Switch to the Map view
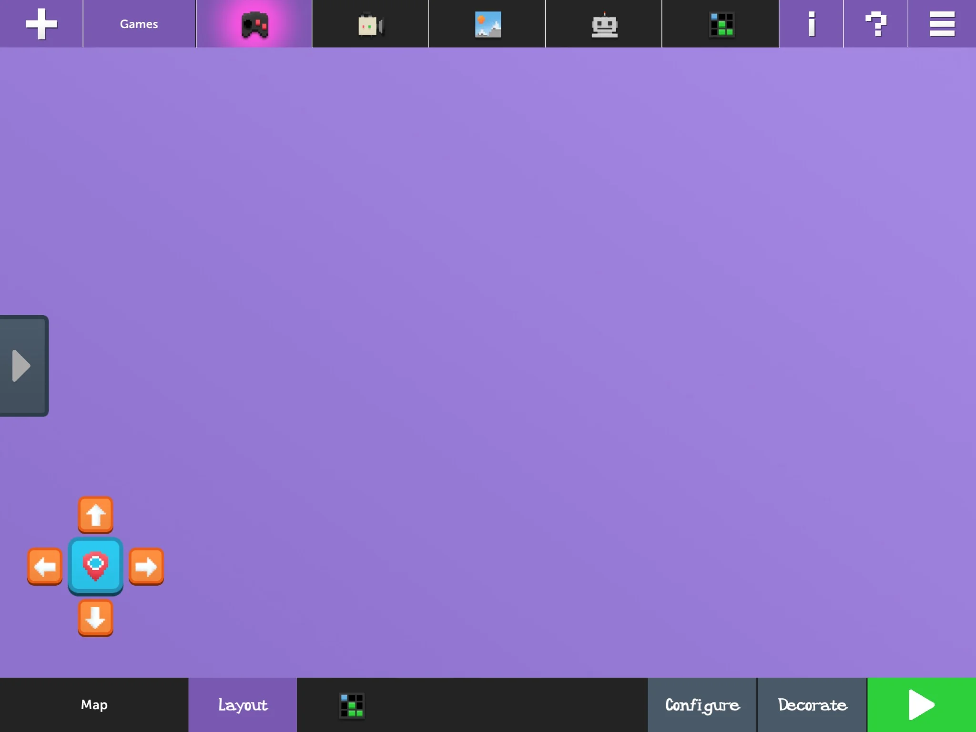 94,705
